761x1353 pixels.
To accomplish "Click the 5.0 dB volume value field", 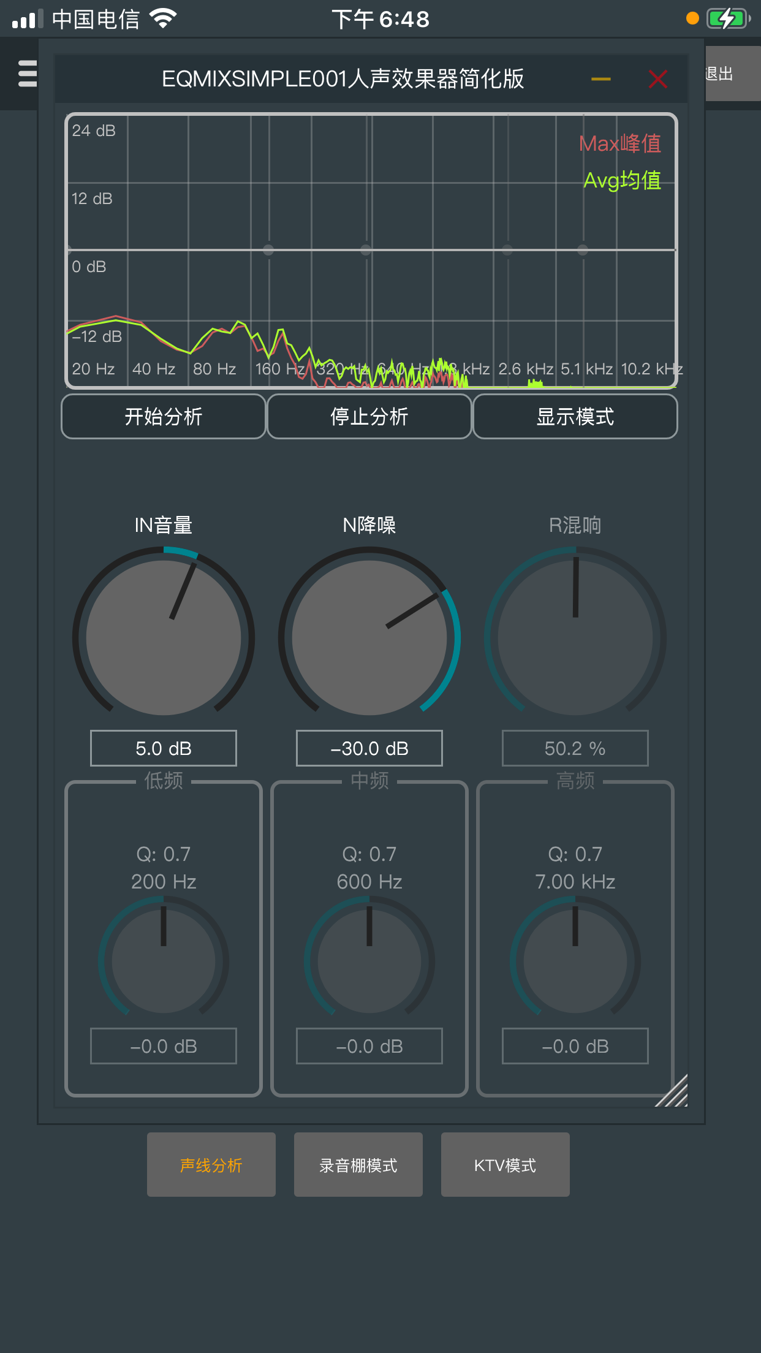I will click(164, 748).
